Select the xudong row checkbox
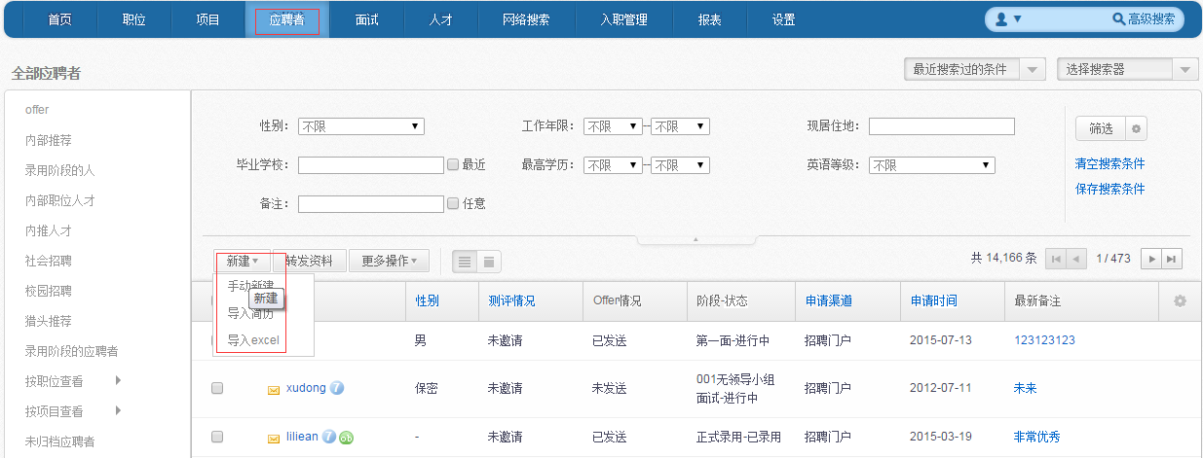The image size is (1203, 458). 217,388
